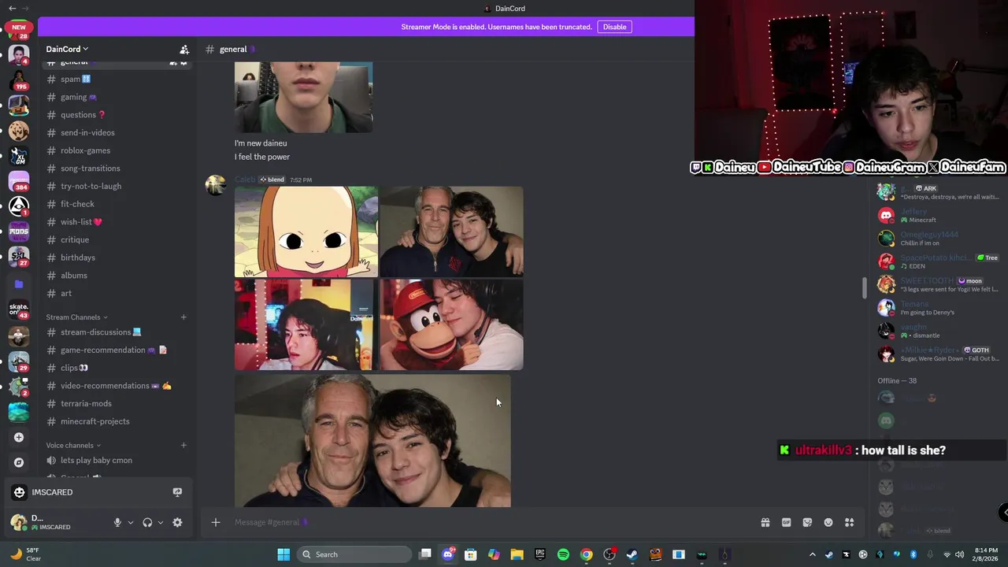Open the fit-check channel
This screenshot has width=1008, height=567.
click(x=117, y=204)
